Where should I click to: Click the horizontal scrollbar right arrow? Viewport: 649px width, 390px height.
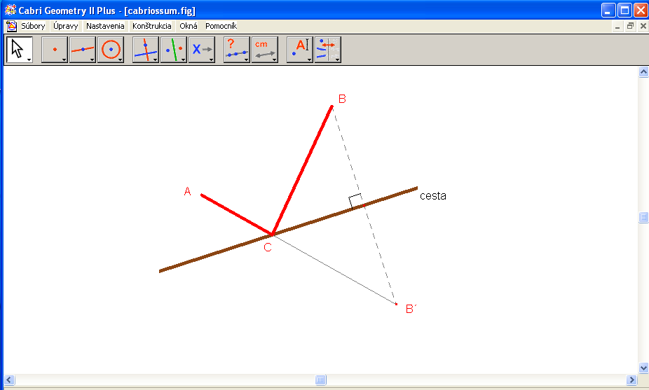[x=631, y=379]
